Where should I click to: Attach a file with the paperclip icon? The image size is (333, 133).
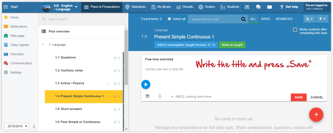(x=160, y=96)
